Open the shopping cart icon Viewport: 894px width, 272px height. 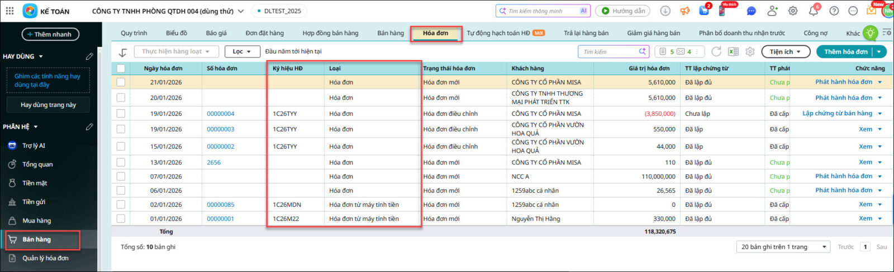point(704,11)
